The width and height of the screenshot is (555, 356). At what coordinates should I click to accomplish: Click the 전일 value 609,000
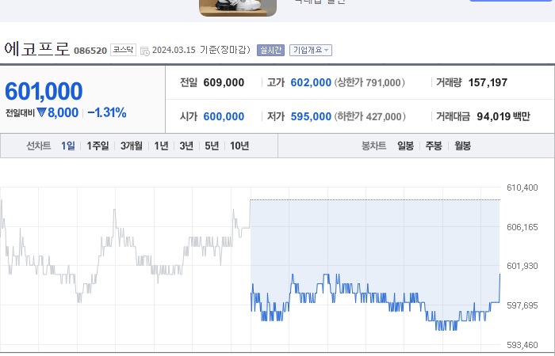tap(224, 82)
